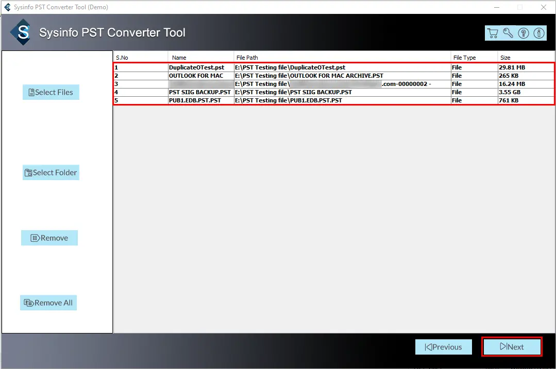Sort by the File Path column header

coord(247,58)
